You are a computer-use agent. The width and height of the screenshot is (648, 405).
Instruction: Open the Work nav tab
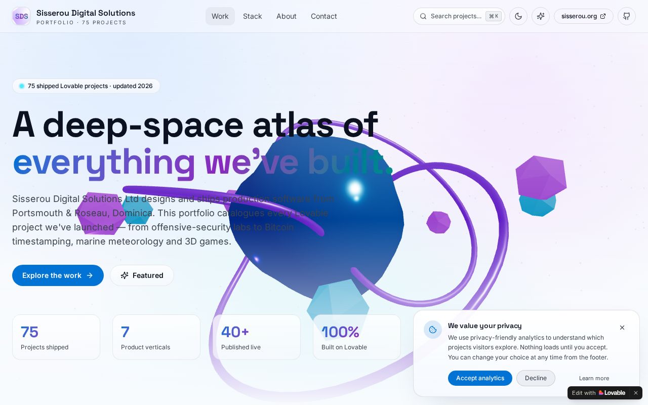pos(220,16)
